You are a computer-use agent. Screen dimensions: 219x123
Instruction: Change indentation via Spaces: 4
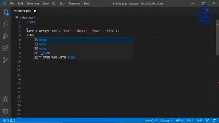(x=167, y=120)
